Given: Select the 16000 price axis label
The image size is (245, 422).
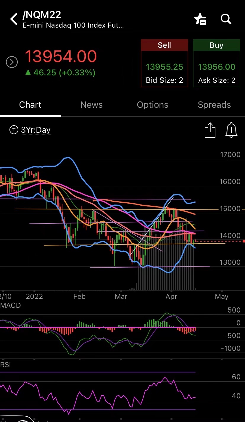Looking at the screenshot, I should [x=230, y=182].
